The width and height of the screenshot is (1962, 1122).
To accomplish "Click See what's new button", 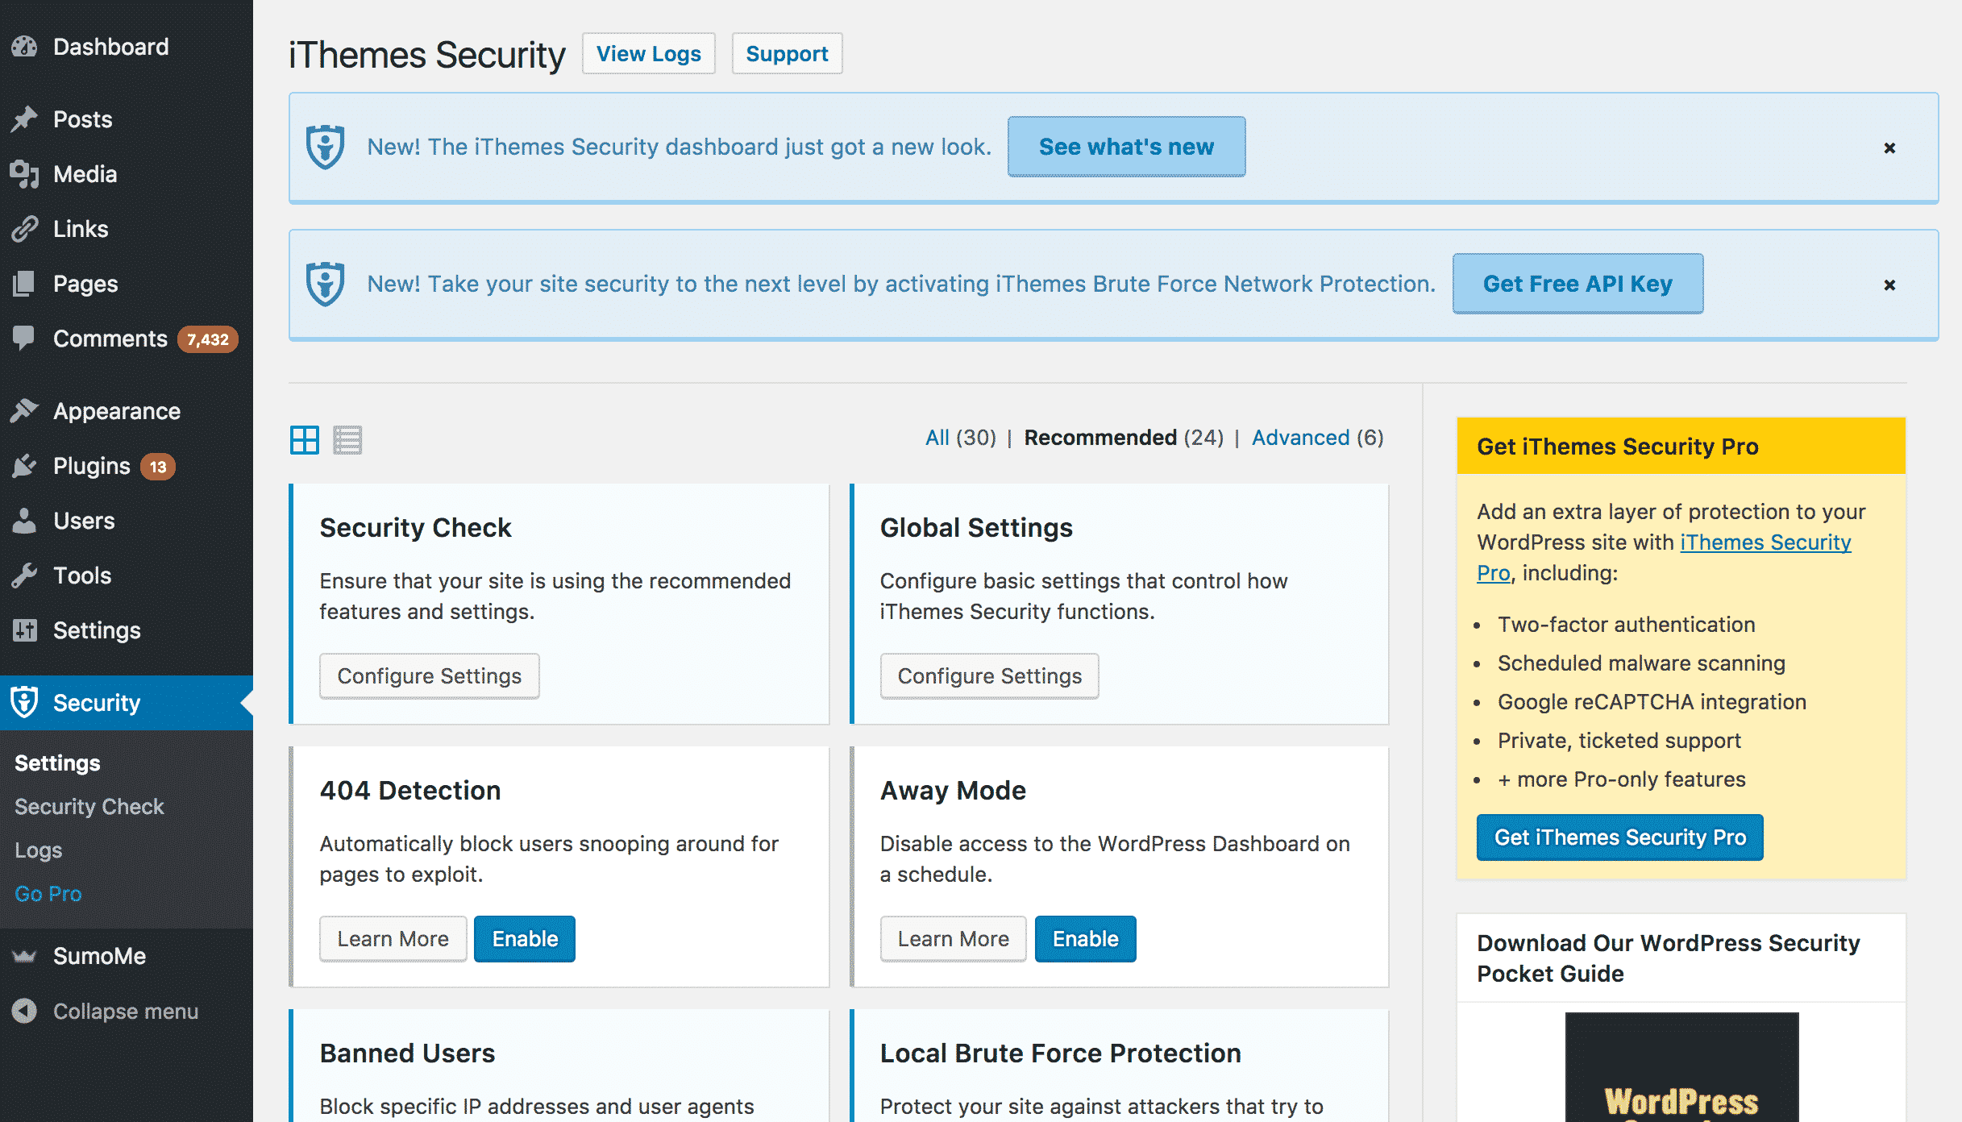I will (1126, 147).
